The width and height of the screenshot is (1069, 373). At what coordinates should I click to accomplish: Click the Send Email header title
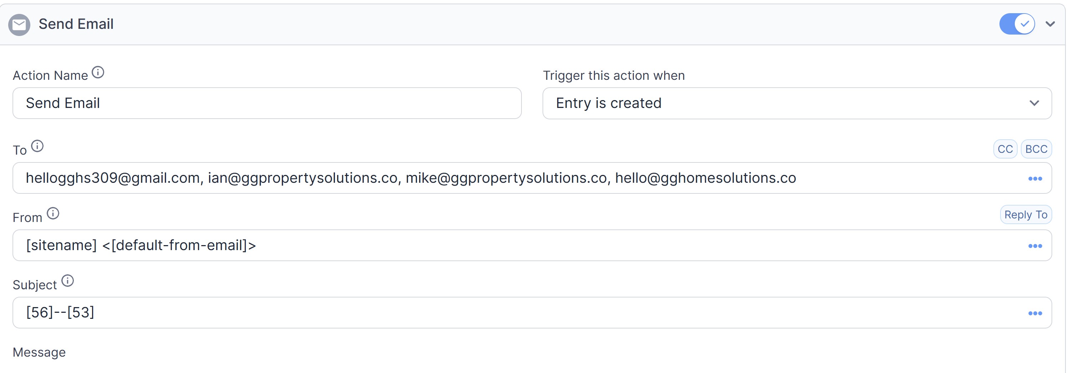point(76,24)
